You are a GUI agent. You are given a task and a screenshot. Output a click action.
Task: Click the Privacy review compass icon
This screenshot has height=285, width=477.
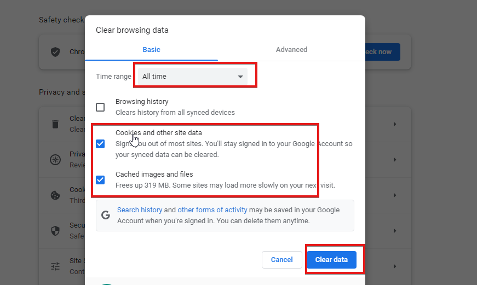(x=55, y=160)
